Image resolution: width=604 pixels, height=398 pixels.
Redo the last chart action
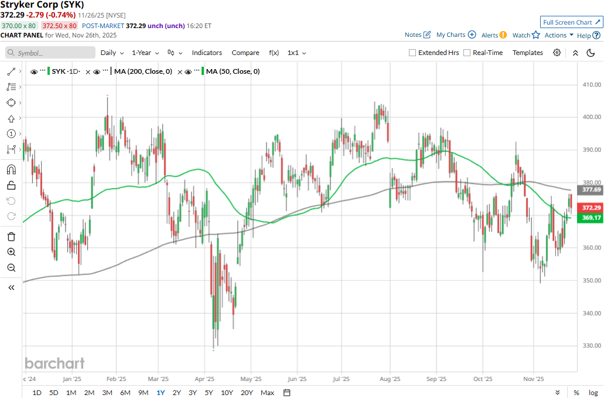(11, 217)
